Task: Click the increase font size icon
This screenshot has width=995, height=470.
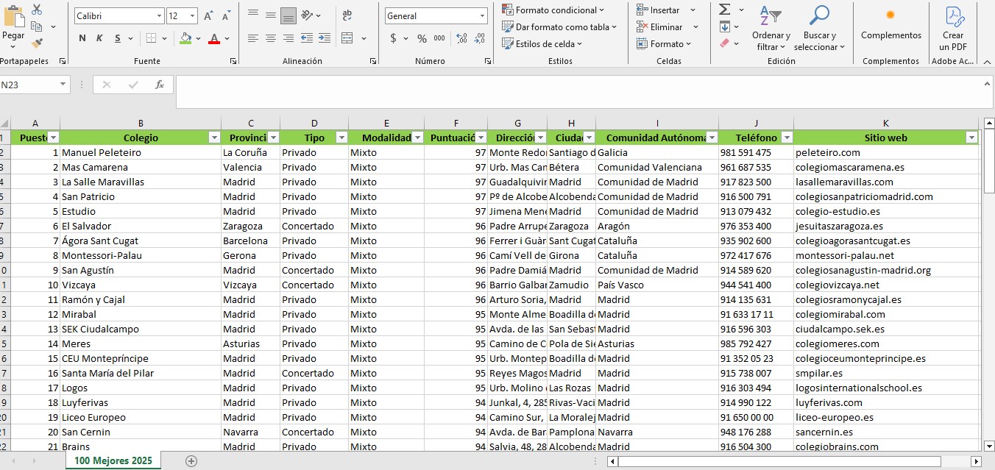Action: (x=208, y=16)
